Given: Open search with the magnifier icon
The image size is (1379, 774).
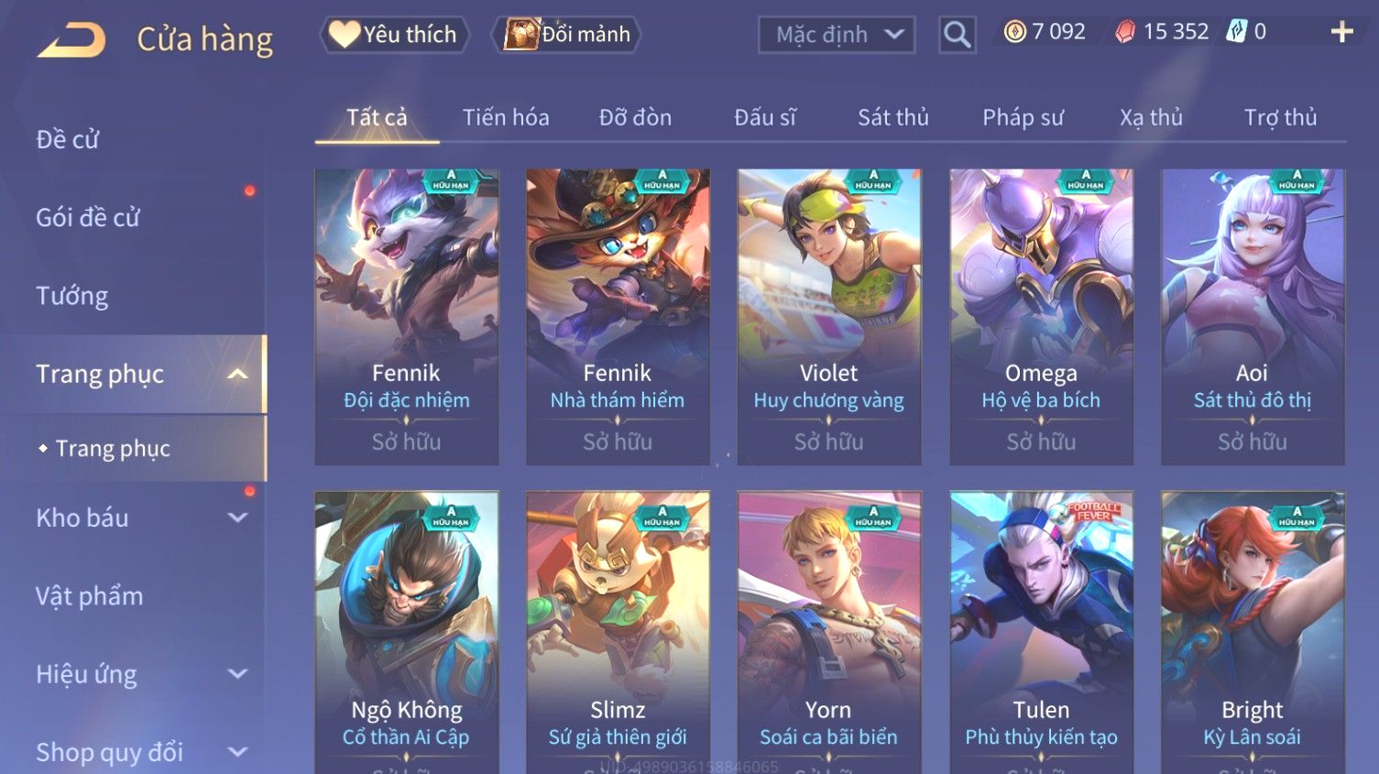Looking at the screenshot, I should pos(957,35).
